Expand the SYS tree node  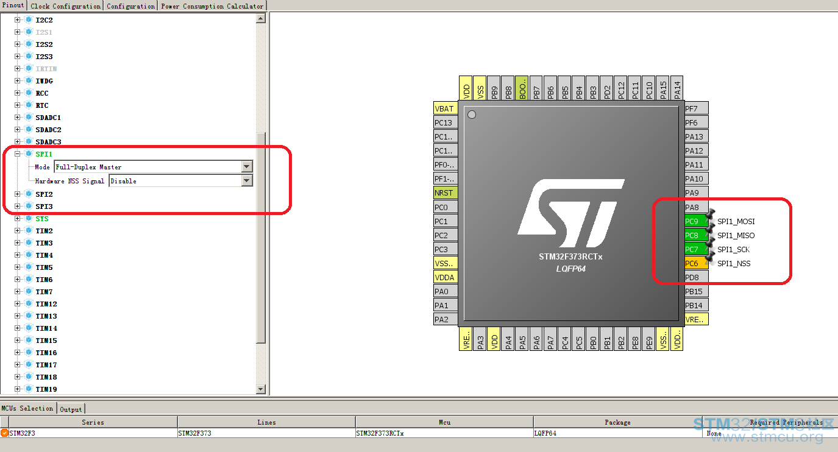[18, 219]
